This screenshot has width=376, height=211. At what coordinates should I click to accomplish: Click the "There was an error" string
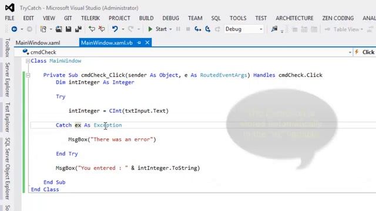[x=122, y=139]
